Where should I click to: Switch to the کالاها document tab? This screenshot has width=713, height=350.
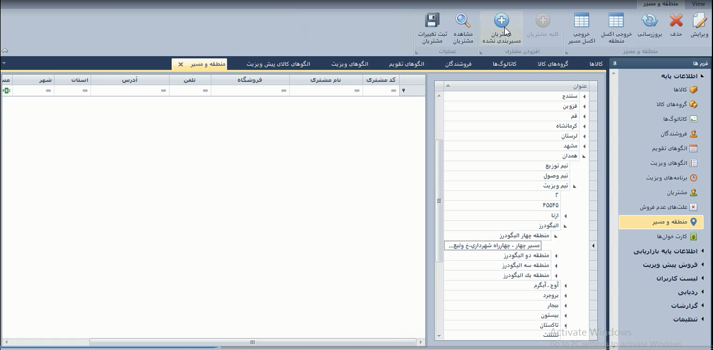click(x=596, y=63)
